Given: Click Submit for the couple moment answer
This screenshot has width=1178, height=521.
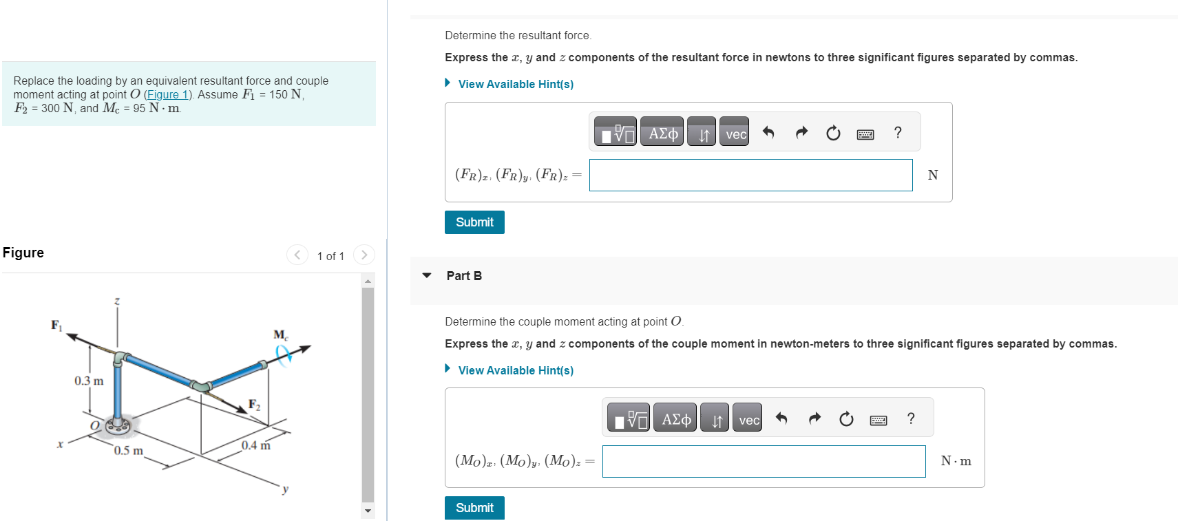Looking at the screenshot, I should pyautogui.click(x=474, y=508).
